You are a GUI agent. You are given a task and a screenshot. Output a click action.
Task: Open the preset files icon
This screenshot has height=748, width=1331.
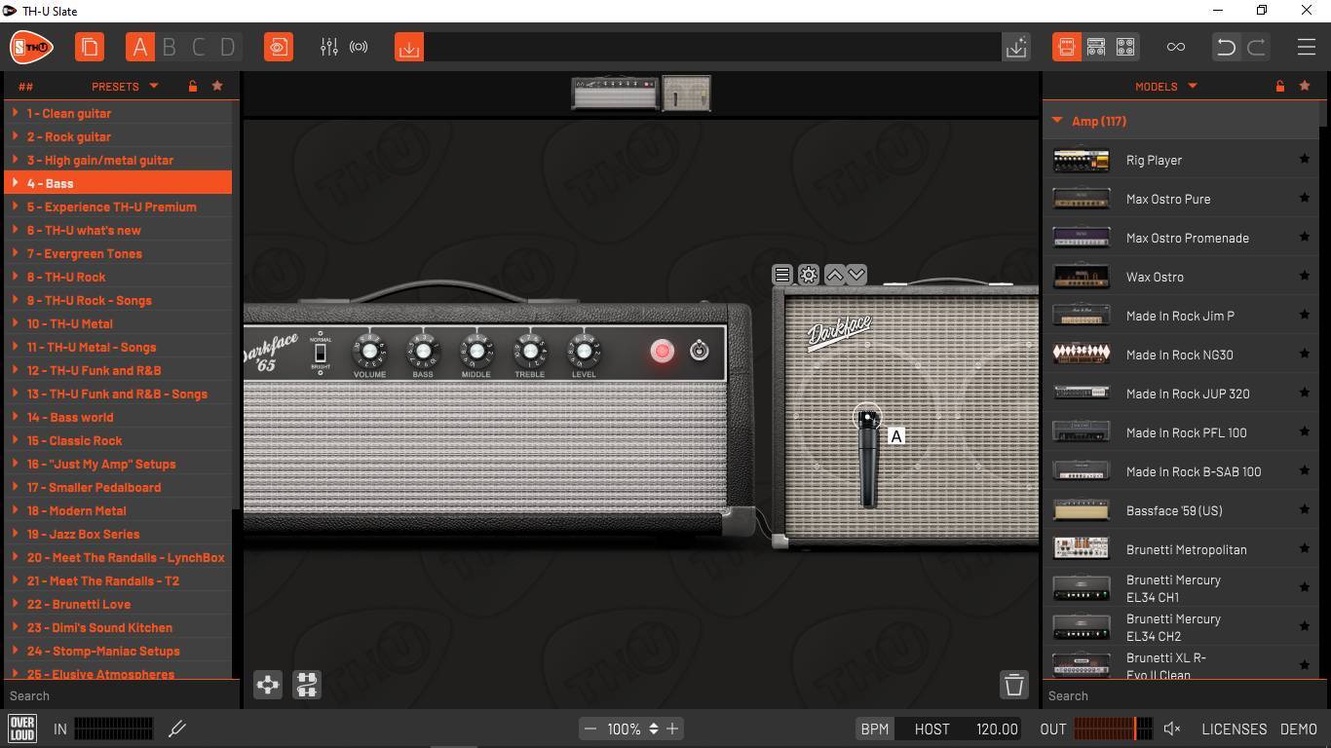pyautogui.click(x=90, y=47)
